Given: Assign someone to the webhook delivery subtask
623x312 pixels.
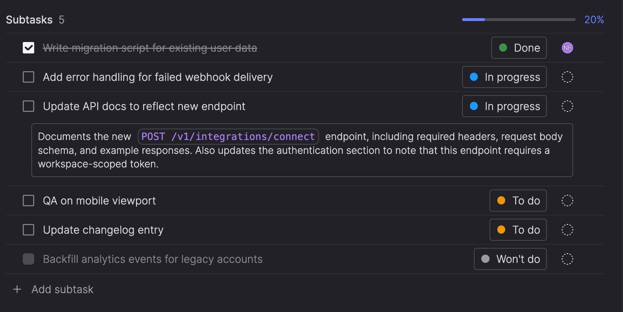Looking at the screenshot, I should click(x=567, y=77).
